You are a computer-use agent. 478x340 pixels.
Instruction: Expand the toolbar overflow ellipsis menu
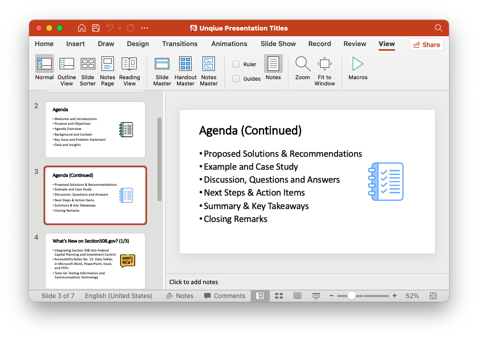144,28
